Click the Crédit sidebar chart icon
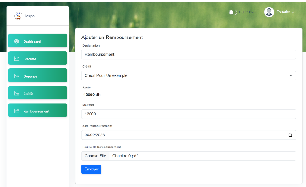The height and width of the screenshot is (187, 306). click(17, 93)
